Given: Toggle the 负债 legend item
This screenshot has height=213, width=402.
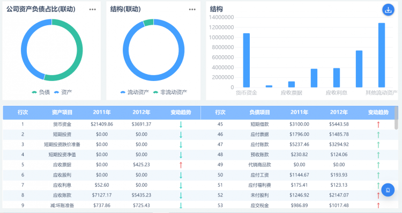Looking at the screenshot, I should [41, 92].
